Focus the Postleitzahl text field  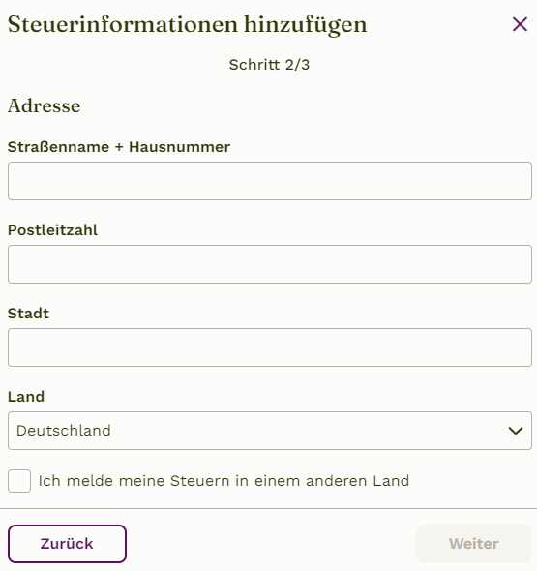point(270,264)
